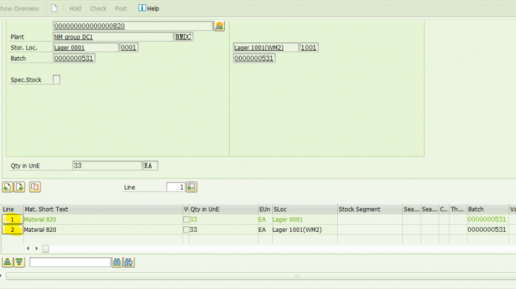This screenshot has height=289, width=516.
Task: Toggle checkbox in row 2 of table
Action: pyautogui.click(x=186, y=230)
